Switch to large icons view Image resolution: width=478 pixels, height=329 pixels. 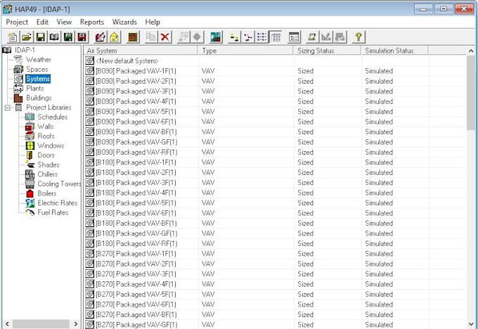tap(234, 37)
